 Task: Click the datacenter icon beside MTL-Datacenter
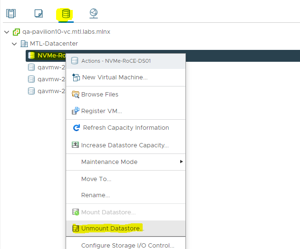24,44
